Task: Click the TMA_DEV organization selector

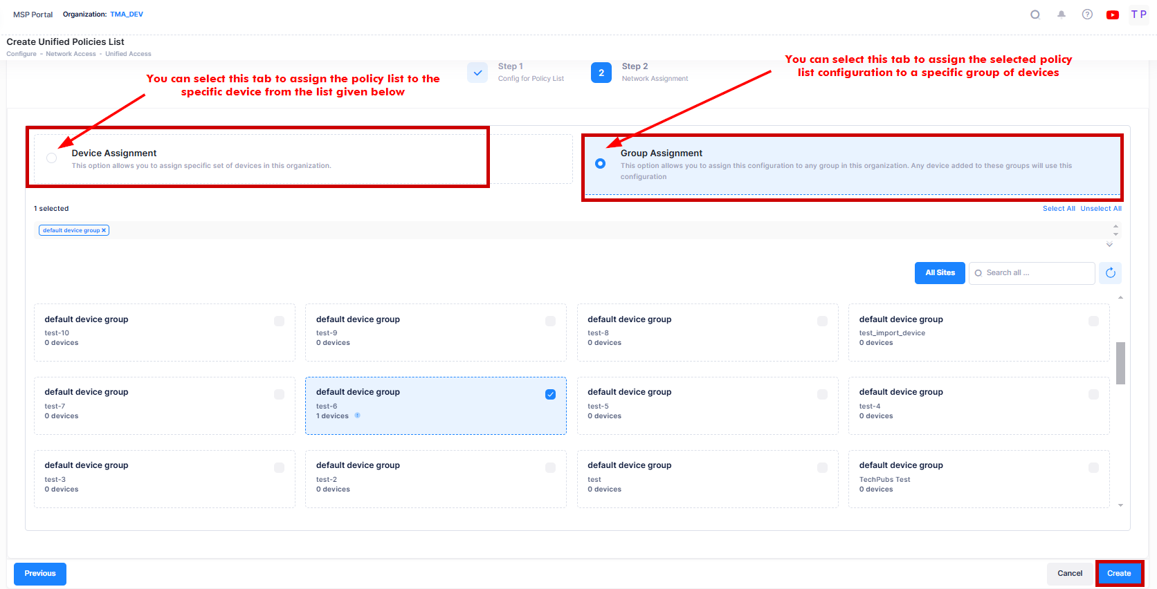Action: [x=127, y=15]
